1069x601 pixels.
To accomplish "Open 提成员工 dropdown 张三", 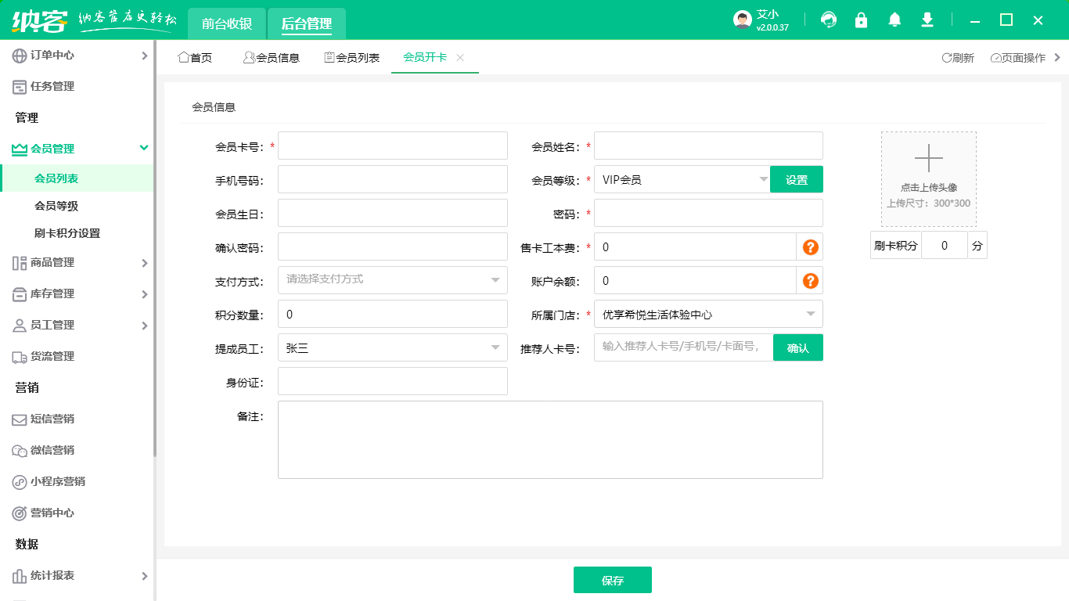I will (x=393, y=347).
